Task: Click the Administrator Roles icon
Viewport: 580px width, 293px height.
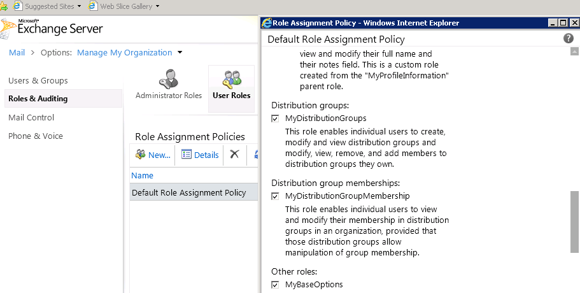Action: coord(169,78)
